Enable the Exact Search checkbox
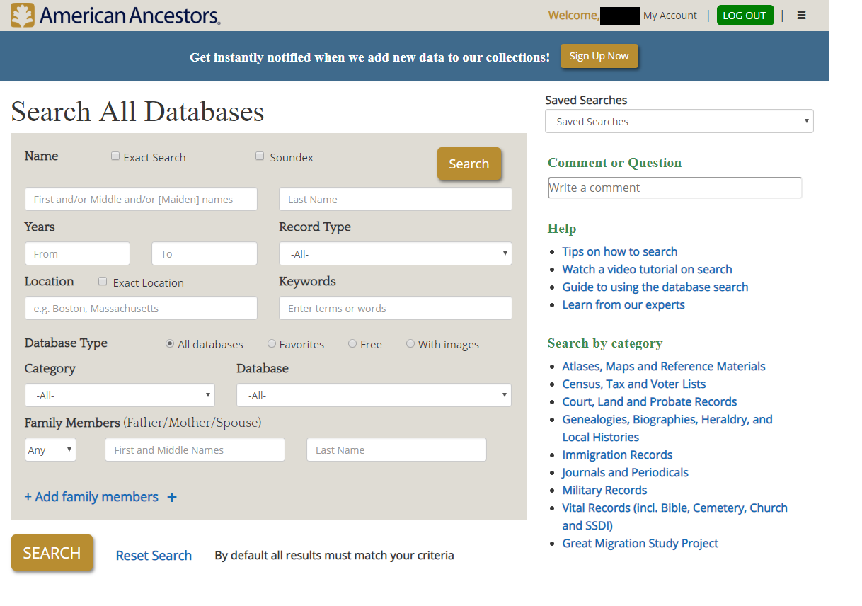The image size is (862, 606). click(x=115, y=156)
